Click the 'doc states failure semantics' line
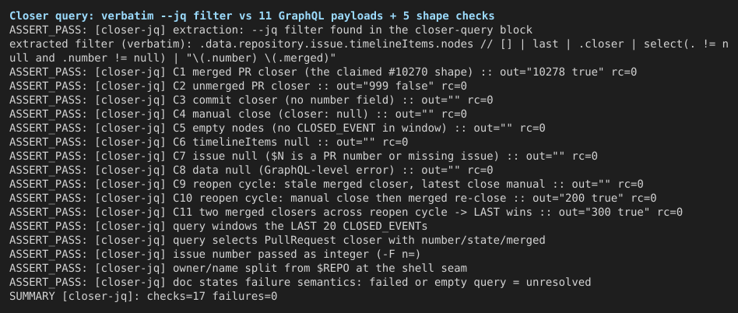The height and width of the screenshot is (313, 738). pyautogui.click(x=300, y=282)
